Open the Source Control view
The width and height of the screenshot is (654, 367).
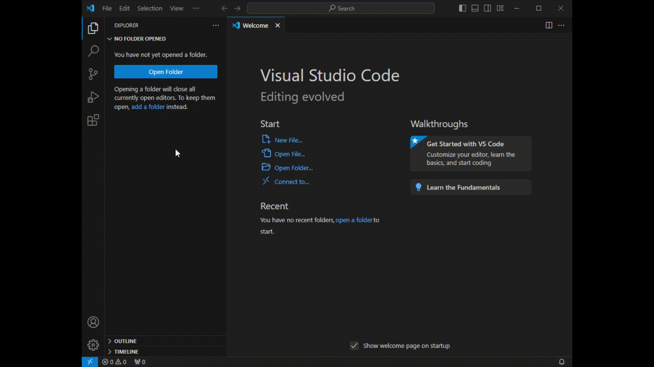pyautogui.click(x=93, y=74)
